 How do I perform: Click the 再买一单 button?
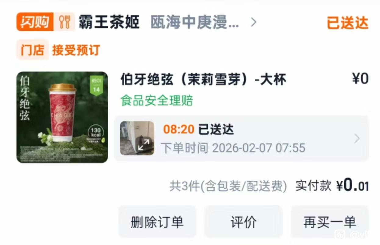(x=330, y=222)
